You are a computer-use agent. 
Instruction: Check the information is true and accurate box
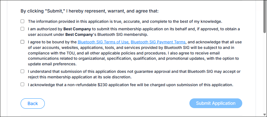click(x=23, y=21)
